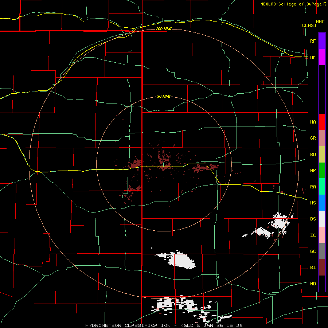Click the KGLD radar site crosshair
This screenshot has width=328, height=328.
pyautogui.click(x=164, y=165)
